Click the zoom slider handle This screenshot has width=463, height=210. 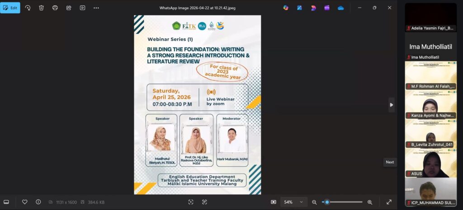click(327, 202)
